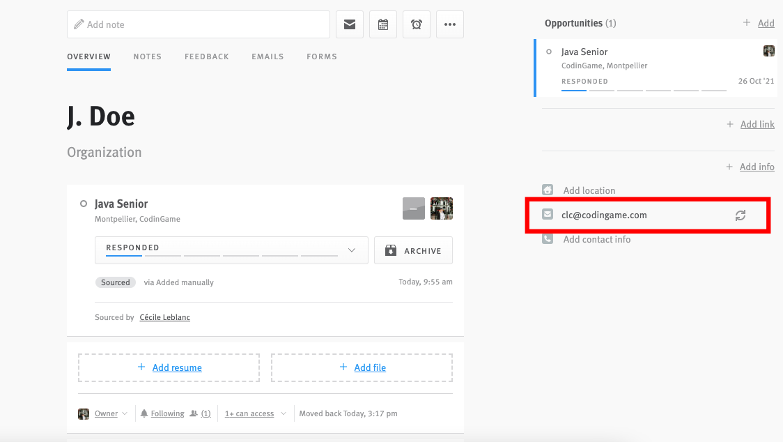Click the sync icon next to clc@codingame.com
783x442 pixels.
coord(741,215)
